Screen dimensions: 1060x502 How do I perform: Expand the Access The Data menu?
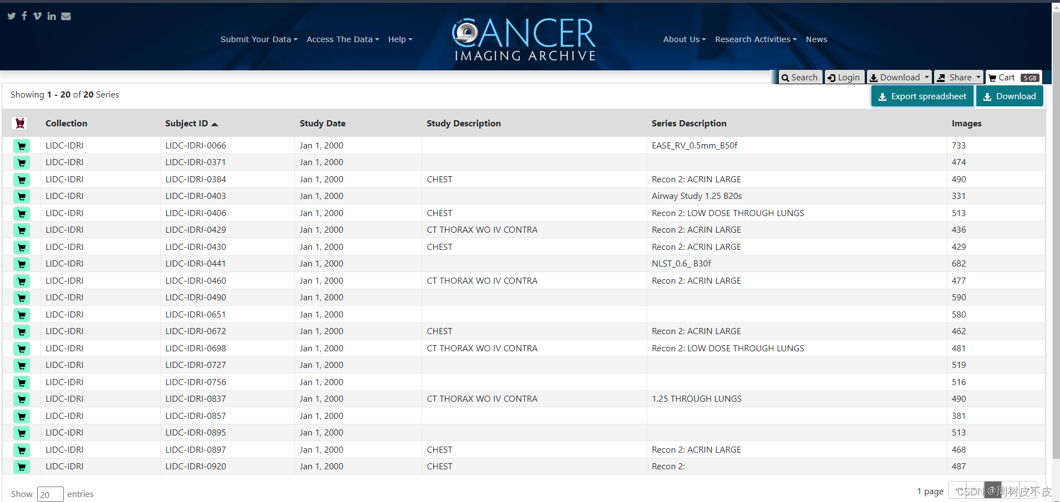tap(343, 39)
